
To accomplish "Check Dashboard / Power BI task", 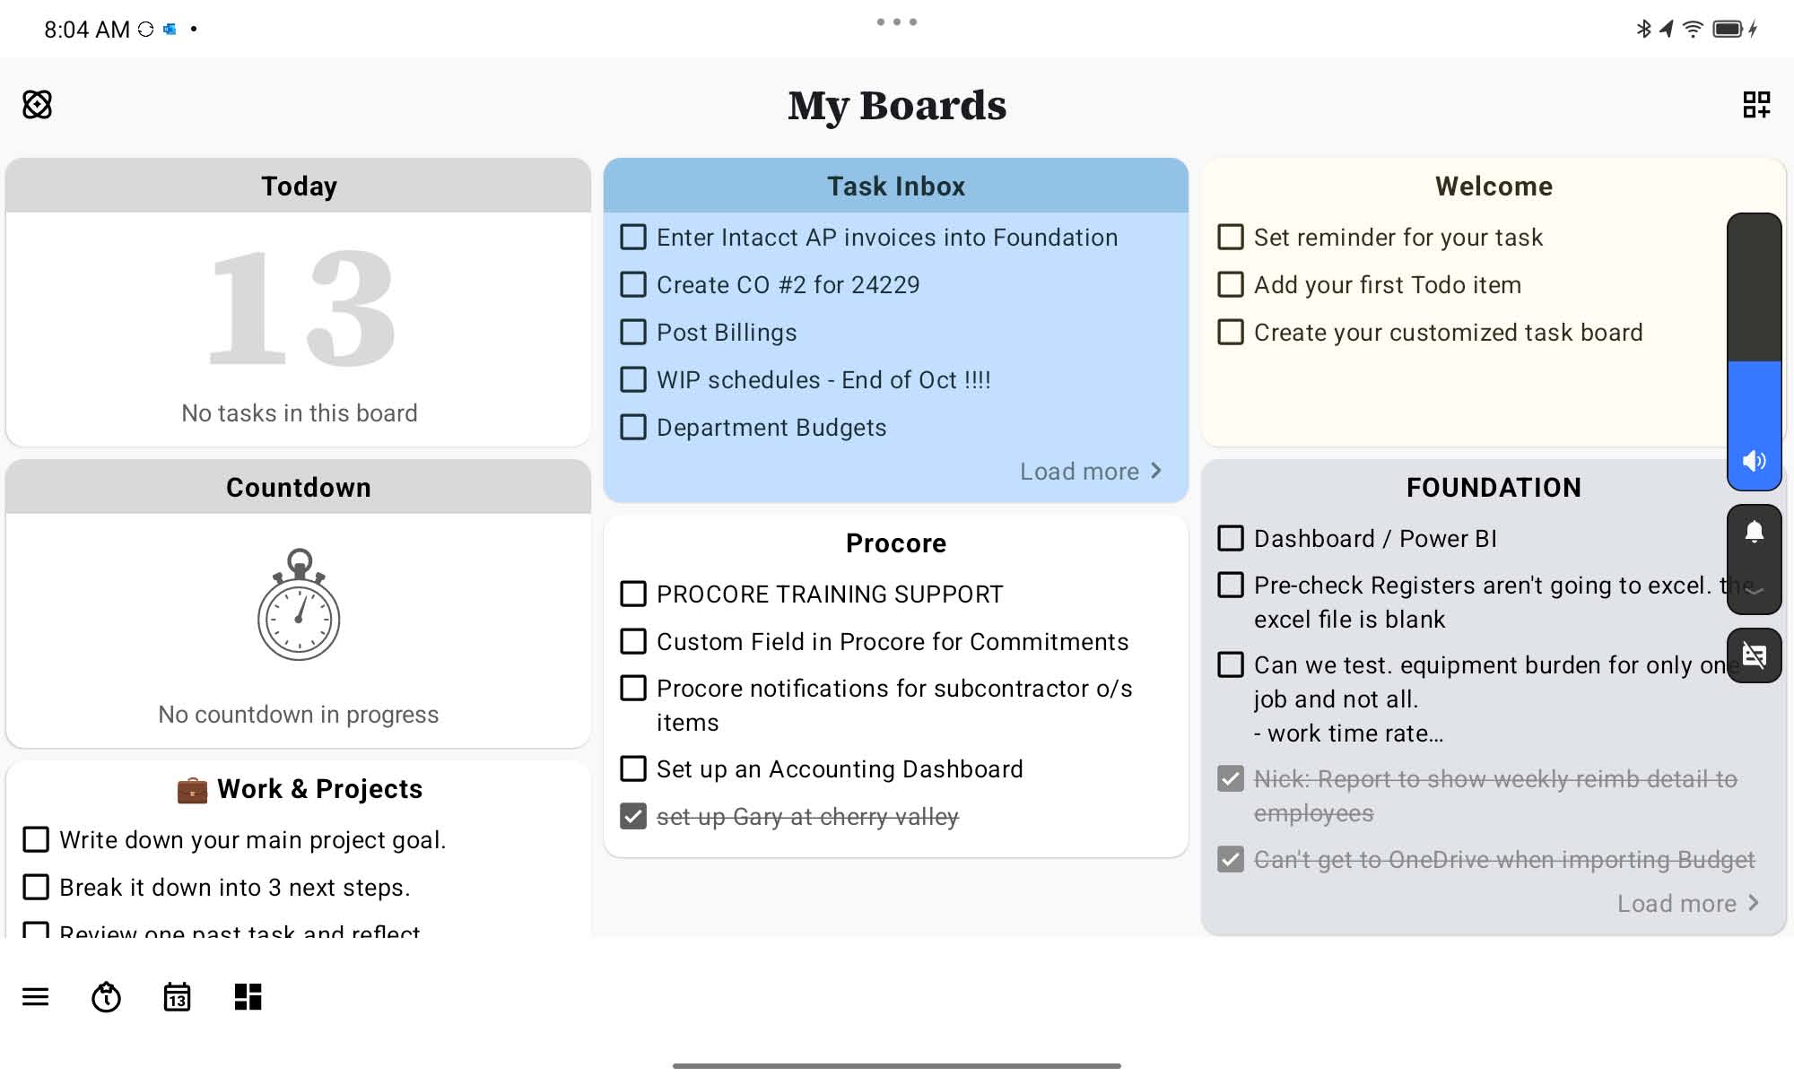I will (1231, 538).
